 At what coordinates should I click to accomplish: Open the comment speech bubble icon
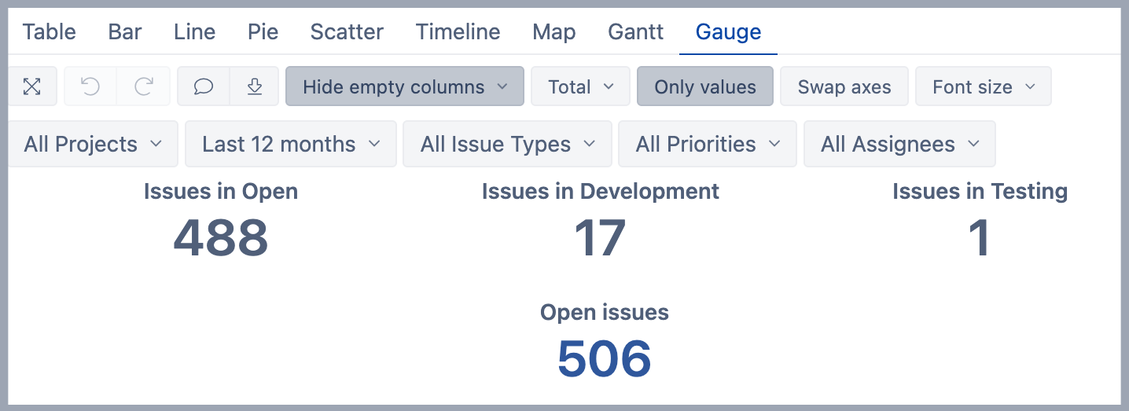point(204,86)
